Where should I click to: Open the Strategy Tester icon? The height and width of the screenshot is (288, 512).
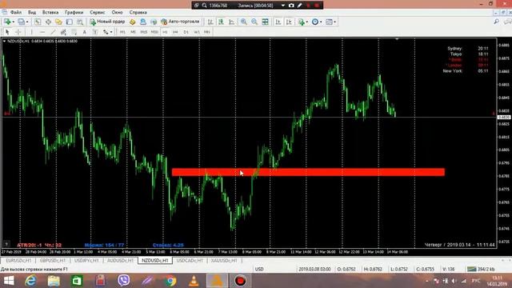80,22
